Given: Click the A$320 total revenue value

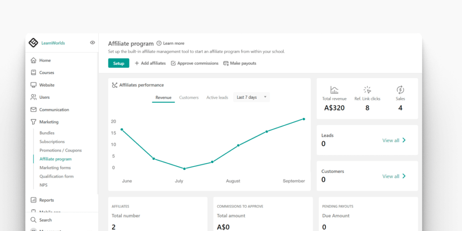Looking at the screenshot, I should (334, 108).
